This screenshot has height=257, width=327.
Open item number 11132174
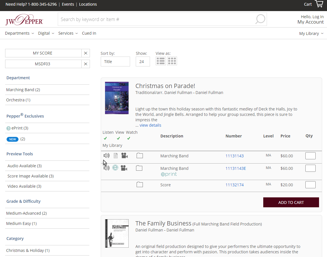tap(235, 185)
